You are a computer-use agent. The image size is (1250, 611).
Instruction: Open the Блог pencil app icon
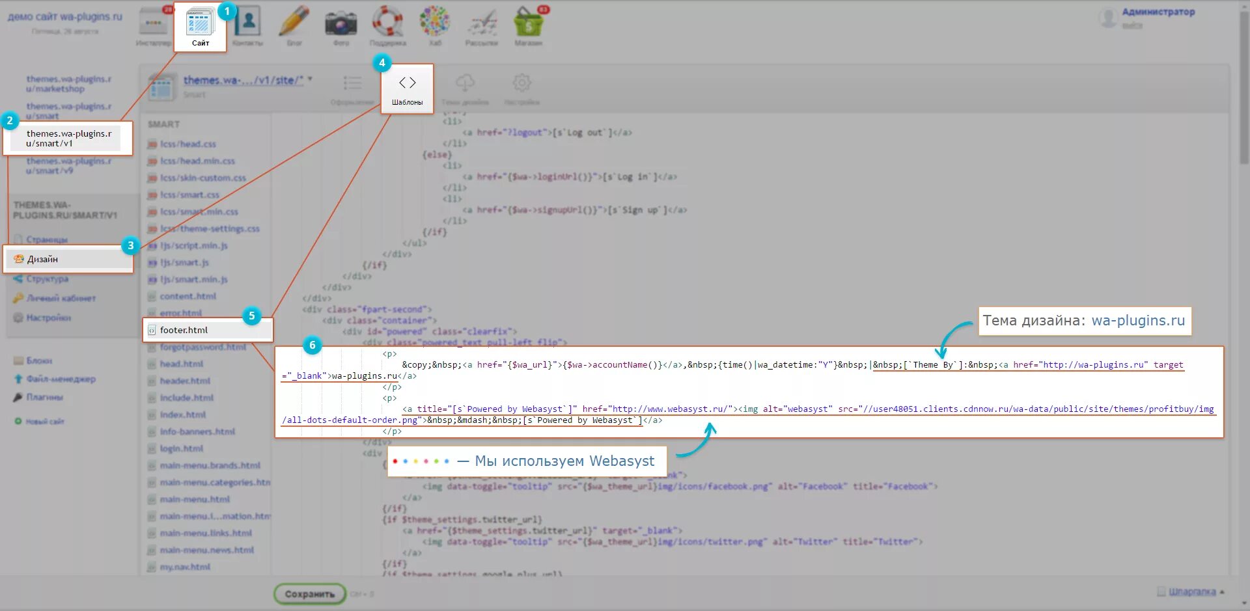294,23
